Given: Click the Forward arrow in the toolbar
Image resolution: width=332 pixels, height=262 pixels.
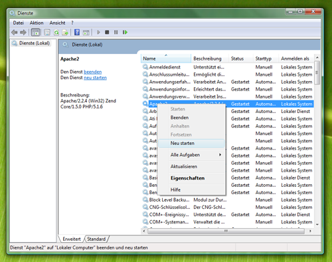Looking at the screenshot, I should [x=23, y=33].
